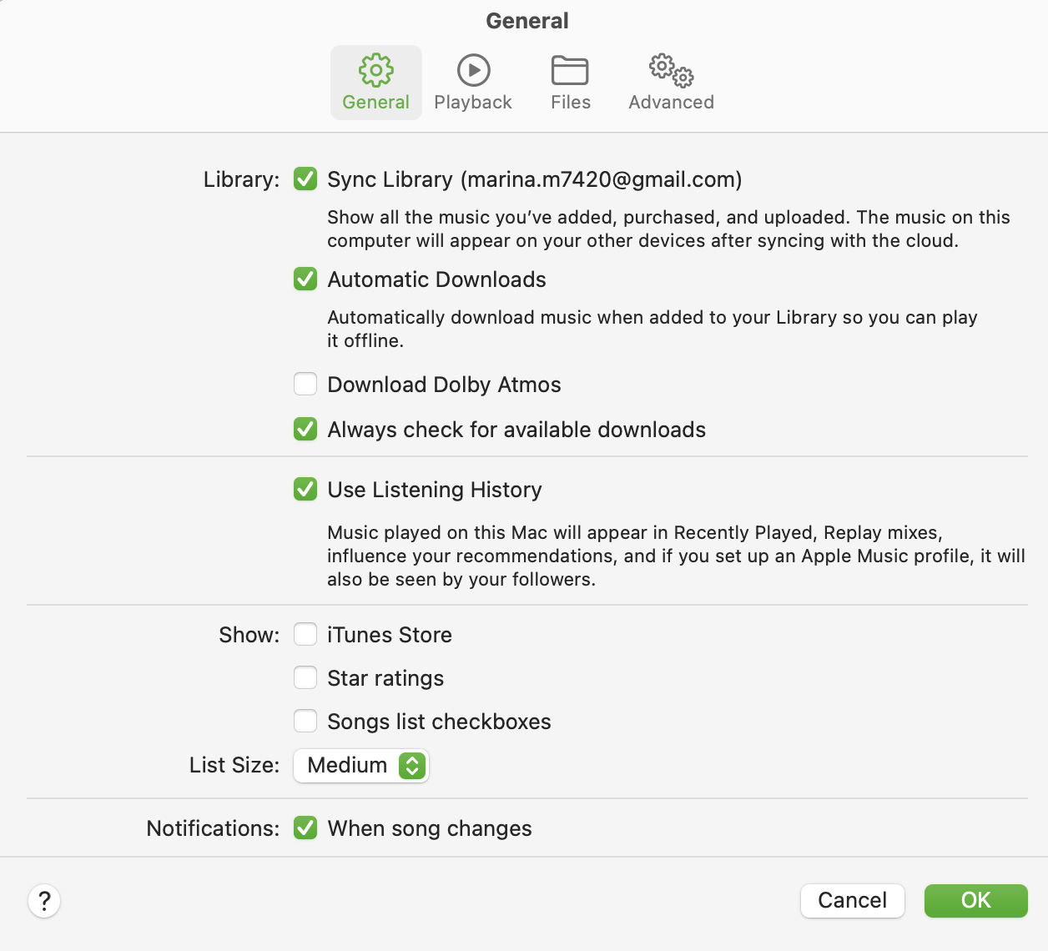Screen dimensions: 1048x951
Task: Uncheck Automatic Downloads
Action: [x=305, y=279]
